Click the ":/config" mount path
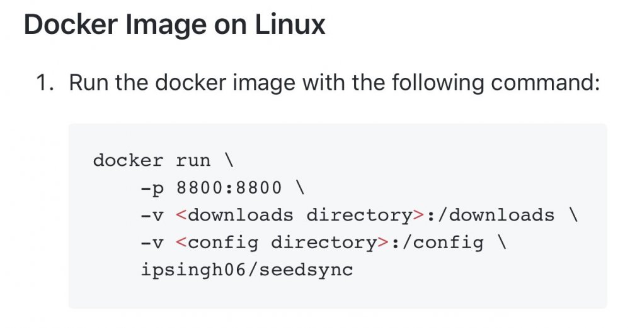 [437, 243]
